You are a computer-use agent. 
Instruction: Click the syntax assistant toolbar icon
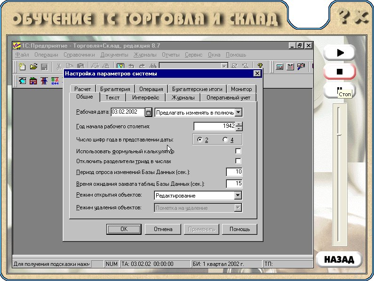301,66
